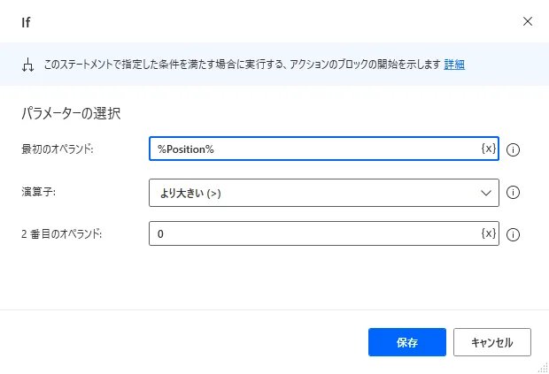Show info tooltip for 最初のオペランド

point(513,149)
